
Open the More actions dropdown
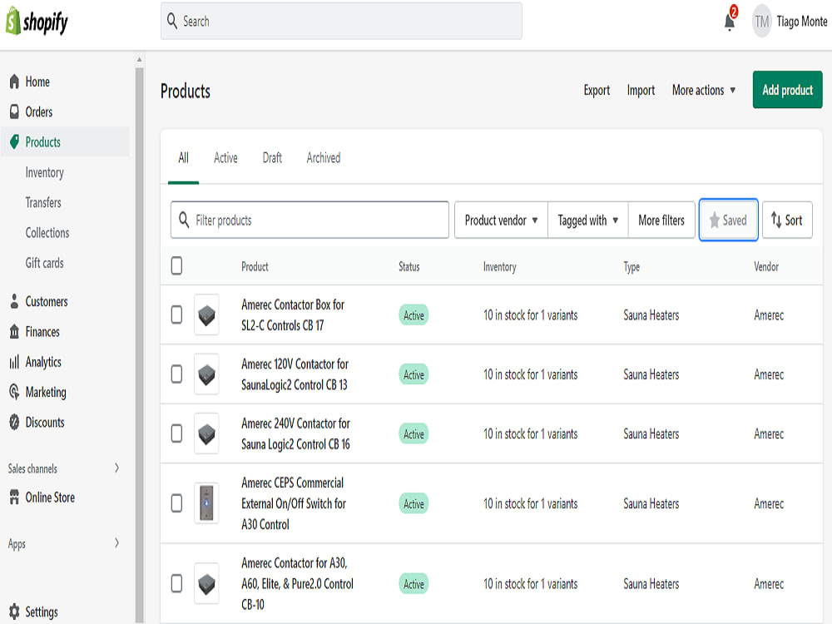703,90
